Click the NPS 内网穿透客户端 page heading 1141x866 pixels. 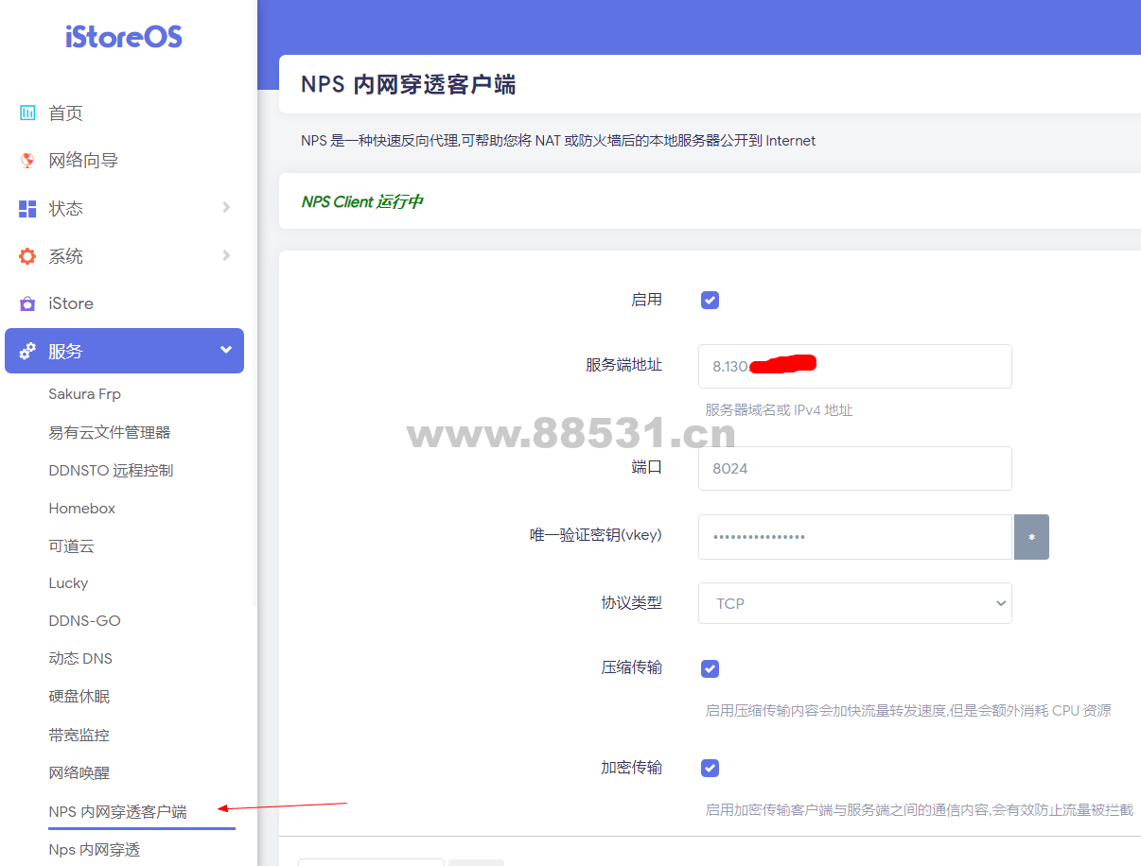pos(408,84)
